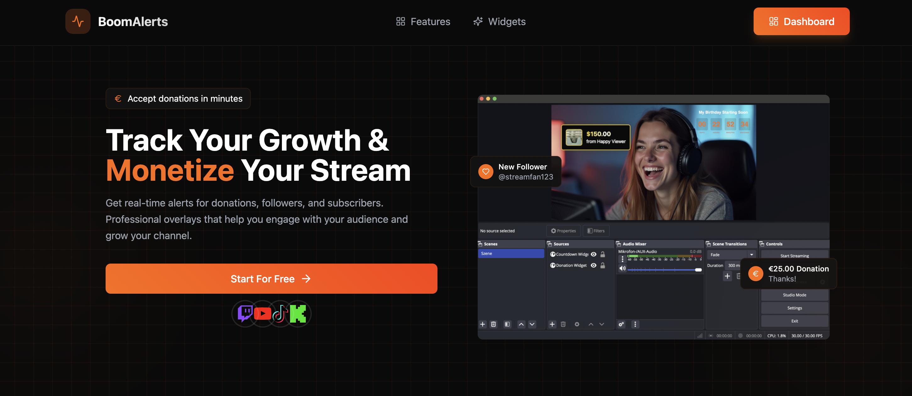912x396 pixels.
Task: Open the Widgets nav item
Action: 499,22
